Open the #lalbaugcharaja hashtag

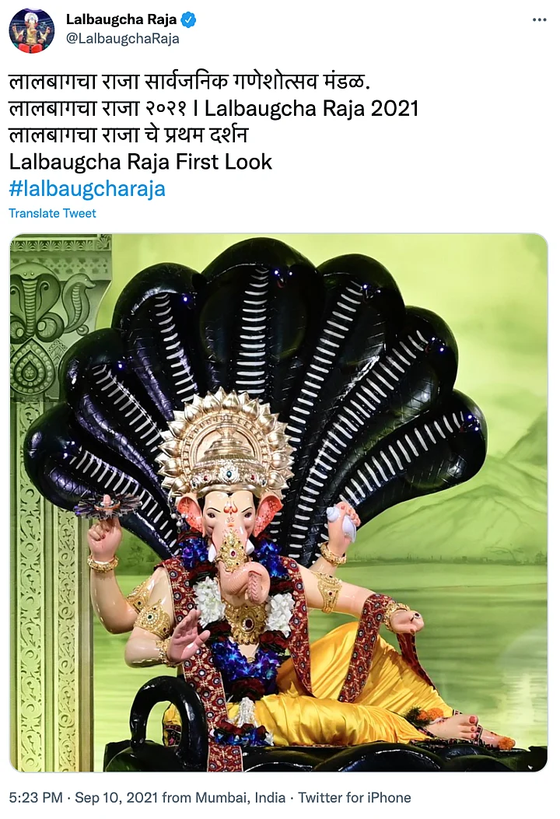[87, 188]
